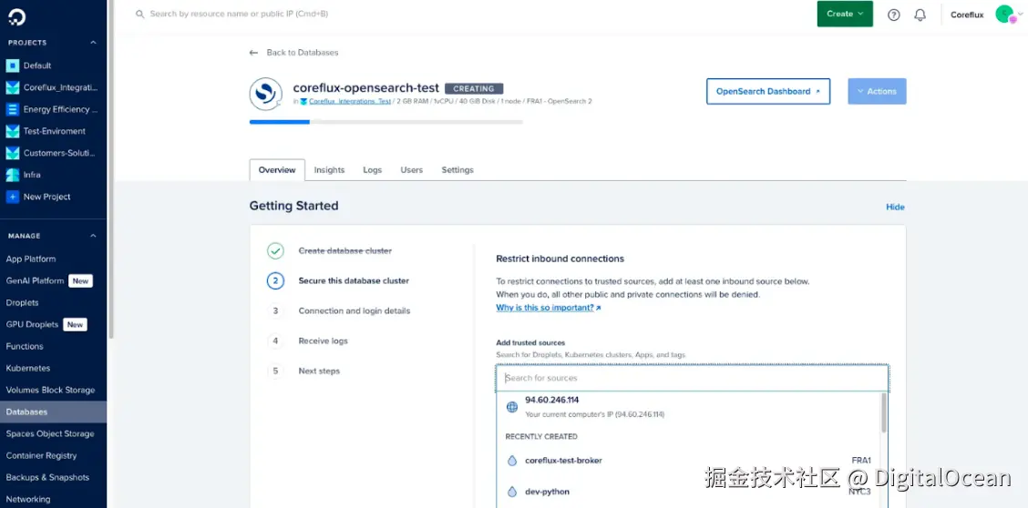
Task: Select dev-python as trusted source
Action: point(688,492)
